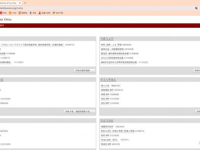Open a new browser tab with plus button
The image size is (200, 150).
[25, 3]
